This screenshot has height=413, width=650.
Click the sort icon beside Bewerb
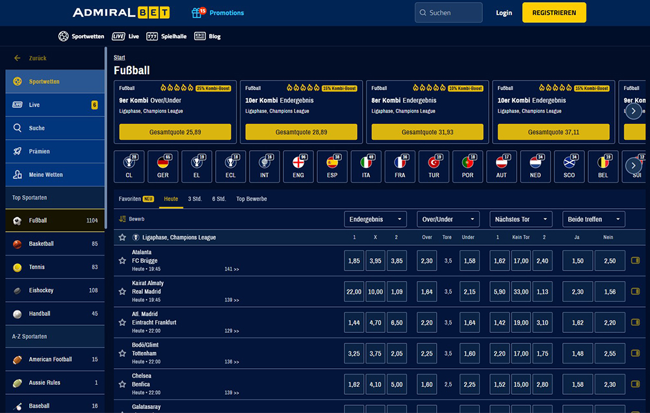(x=122, y=219)
